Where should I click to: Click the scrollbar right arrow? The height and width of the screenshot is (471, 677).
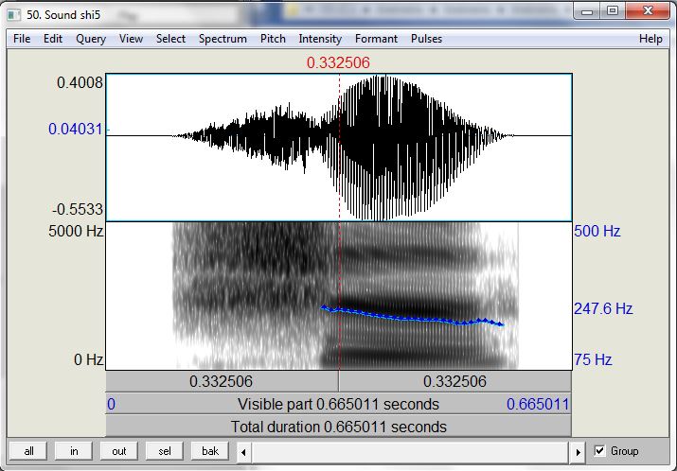(x=578, y=452)
